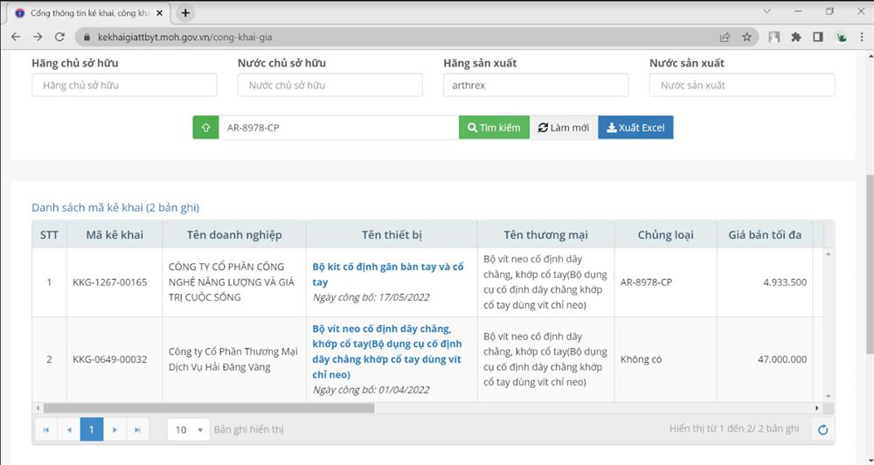Viewport: 874px width, 465px height.
Task: Open a new browser tab
Action: point(185,13)
